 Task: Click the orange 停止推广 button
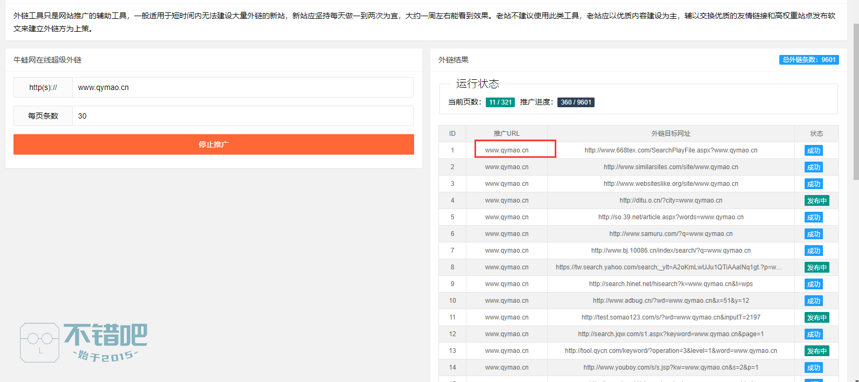pyautogui.click(x=213, y=144)
